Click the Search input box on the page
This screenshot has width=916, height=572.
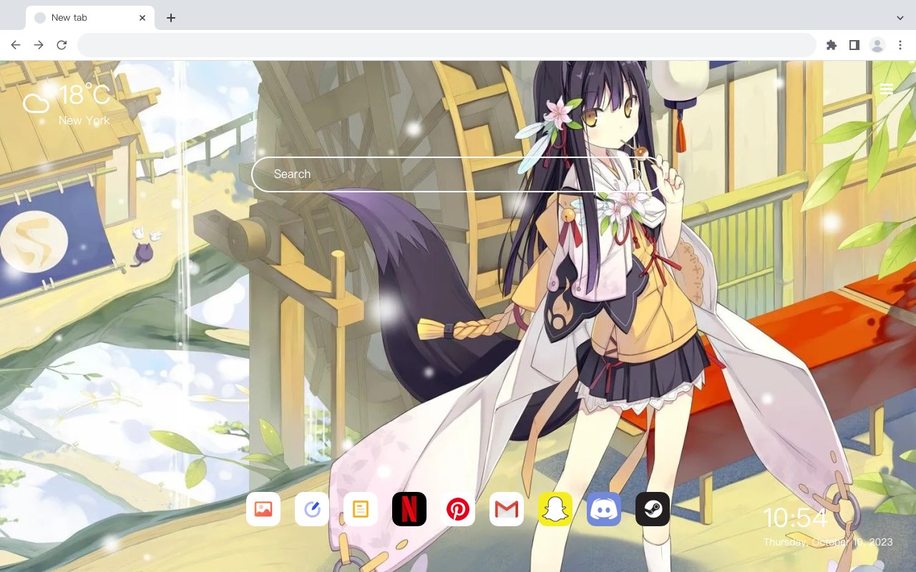tap(458, 174)
